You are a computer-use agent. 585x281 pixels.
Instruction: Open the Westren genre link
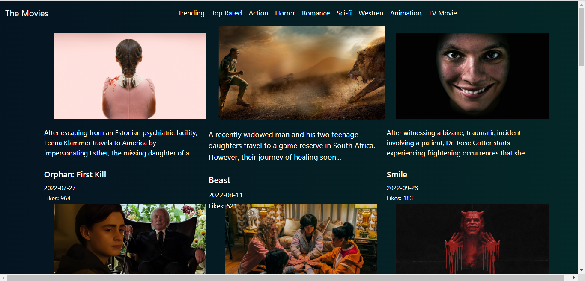[371, 13]
